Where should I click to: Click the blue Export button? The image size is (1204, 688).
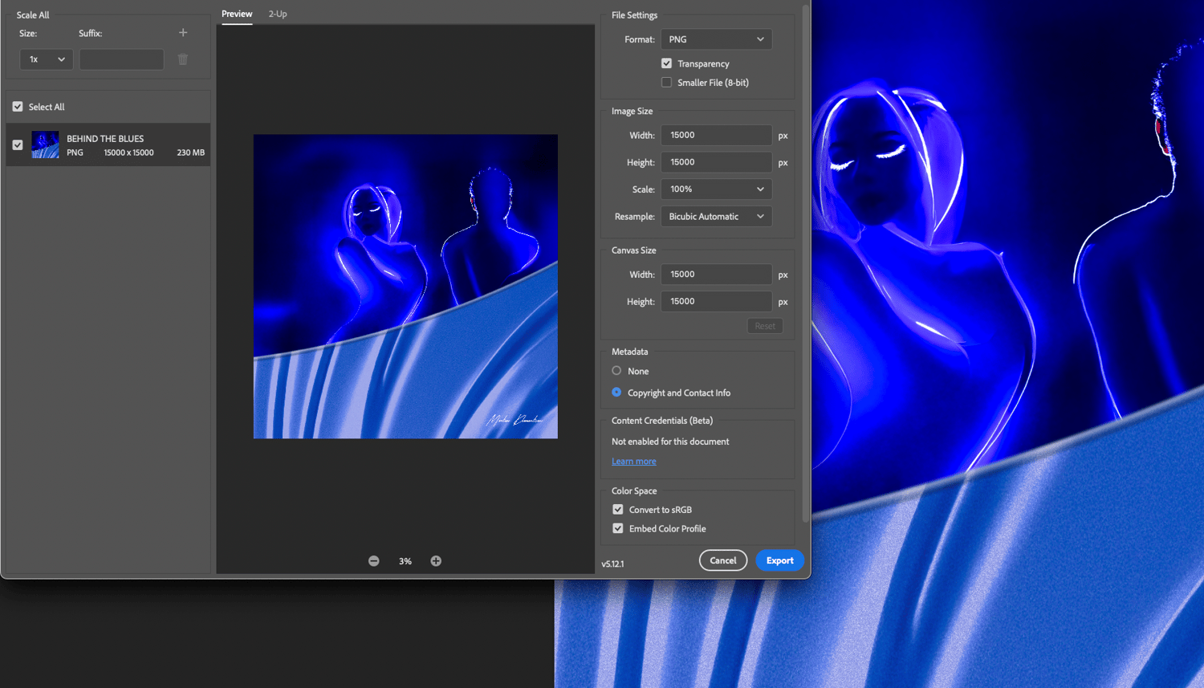(779, 560)
